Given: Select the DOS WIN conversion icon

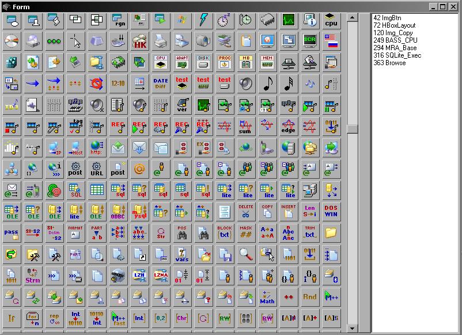Looking at the screenshot, I should [331, 212].
